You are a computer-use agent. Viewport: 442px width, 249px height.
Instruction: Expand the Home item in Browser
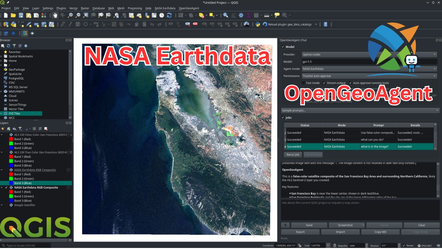point(2,61)
